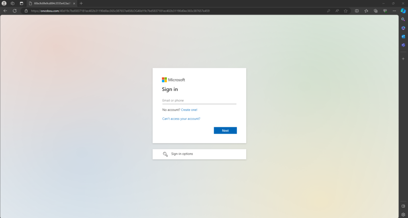View site information lock icon
Image resolution: width=408 pixels, height=218 pixels.
click(26, 11)
